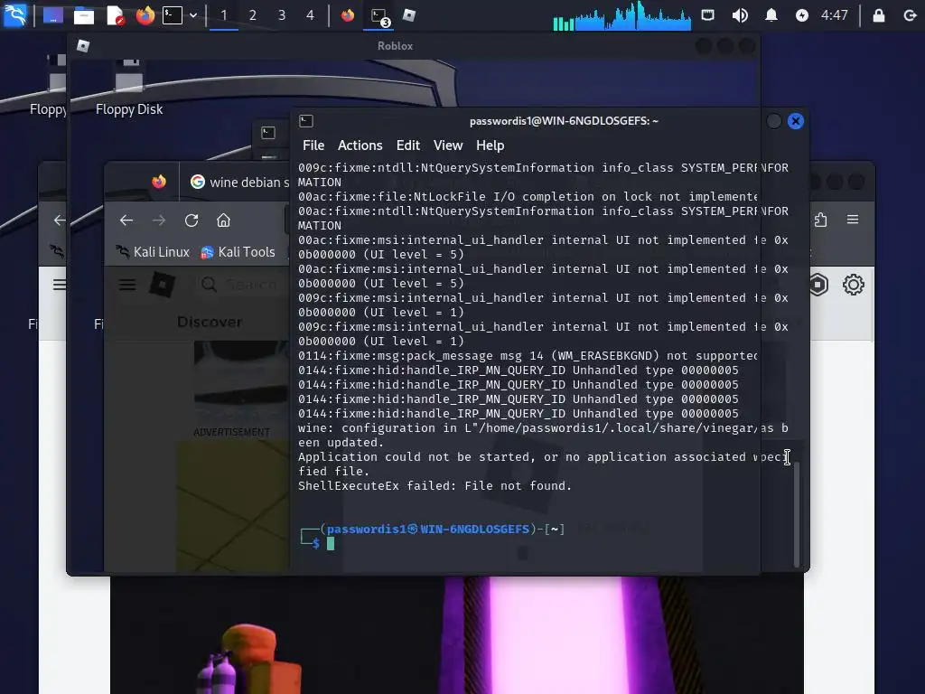Launch Firefox from the panel launcher
This screenshot has width=925, height=694.
145,14
